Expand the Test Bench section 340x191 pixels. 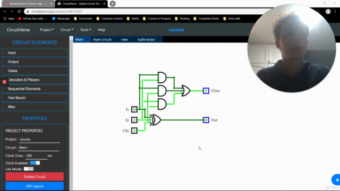point(35,98)
